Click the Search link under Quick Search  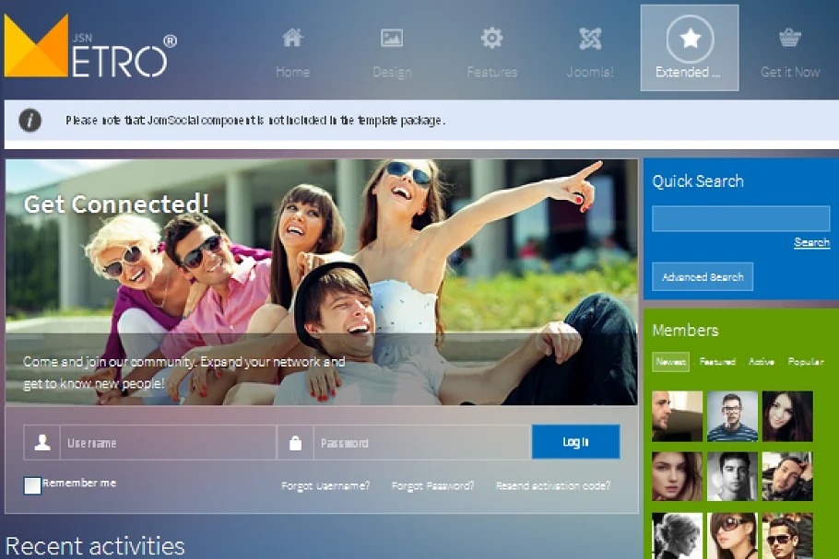(x=811, y=243)
